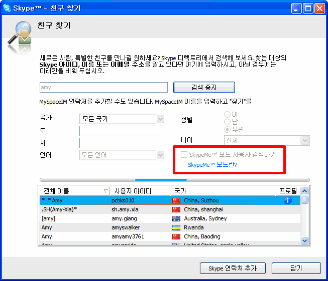Select the 무관 gender radio button
Image resolution: width=328 pixels, height=281 pixels.
[x=227, y=129]
